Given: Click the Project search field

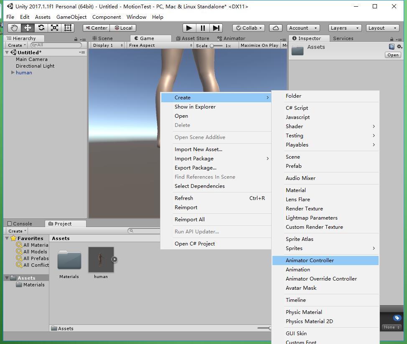Looking at the screenshot, I should (144, 231).
